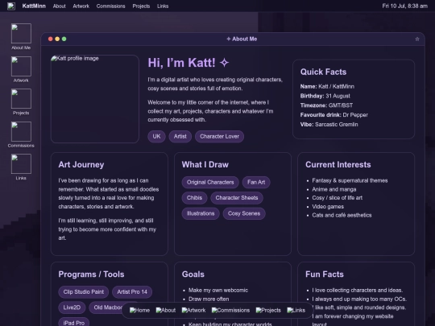Click the KattMinn brand name in the top bar
The height and width of the screenshot is (326, 435).
(x=34, y=6)
